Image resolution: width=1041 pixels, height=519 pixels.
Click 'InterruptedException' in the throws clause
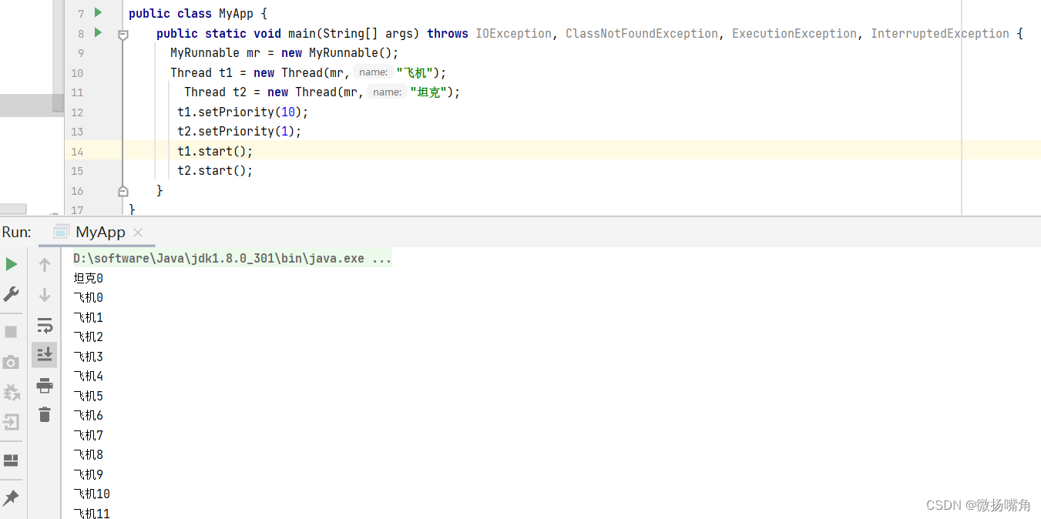tap(940, 34)
